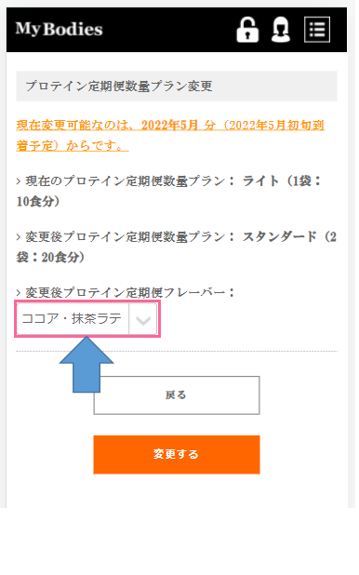359x575 pixels.
Task: Open the orange 現在変更可能なのは notice link
Action: [x=170, y=135]
